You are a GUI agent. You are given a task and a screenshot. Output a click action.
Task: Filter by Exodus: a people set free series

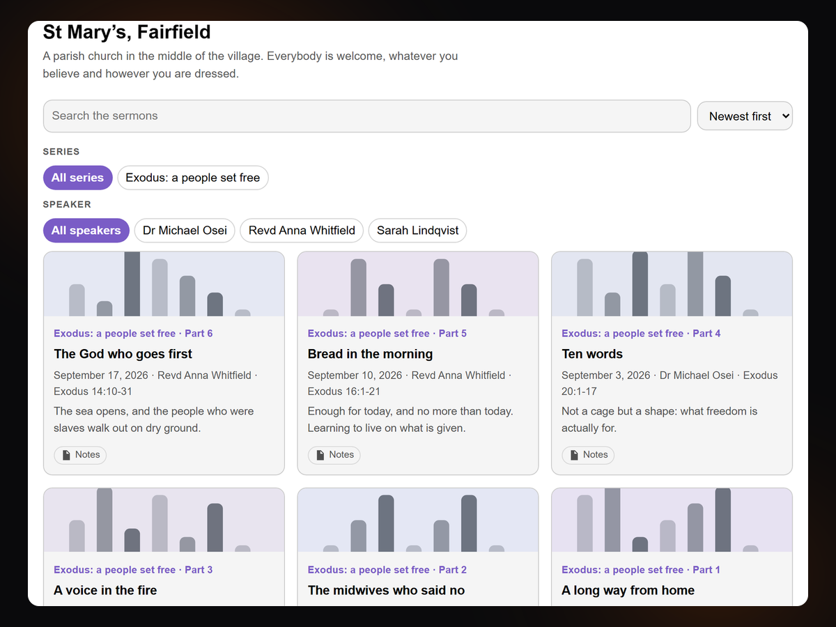[x=193, y=178]
